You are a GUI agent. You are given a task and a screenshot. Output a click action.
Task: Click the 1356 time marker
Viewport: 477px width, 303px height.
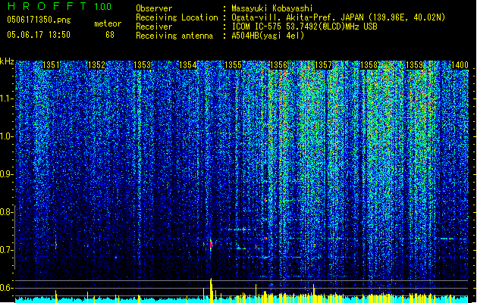coord(278,65)
